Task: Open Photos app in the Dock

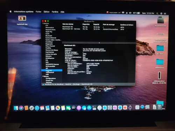Action: tap(58, 108)
